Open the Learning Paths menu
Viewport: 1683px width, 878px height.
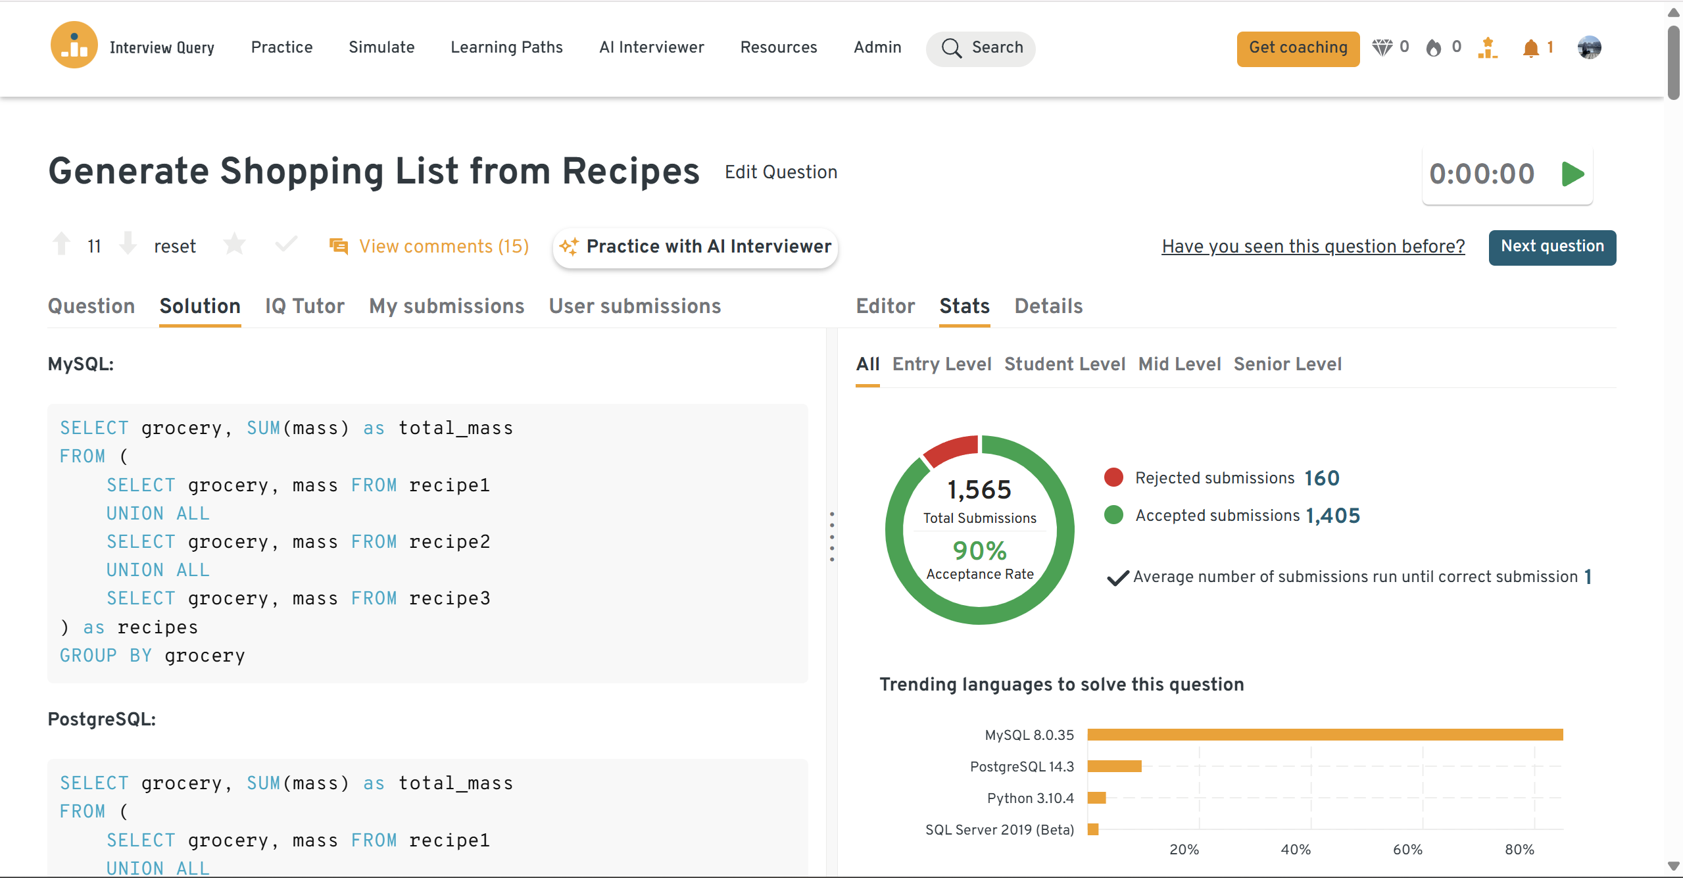pos(506,47)
